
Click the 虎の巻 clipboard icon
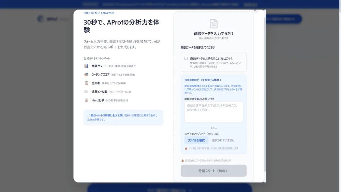coord(86,83)
